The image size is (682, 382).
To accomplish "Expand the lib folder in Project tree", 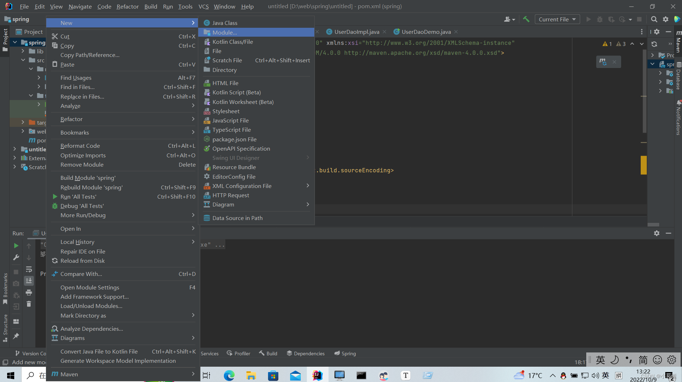I will tap(23, 51).
